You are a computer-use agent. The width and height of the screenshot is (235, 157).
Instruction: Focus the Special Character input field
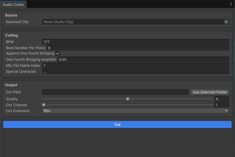pyautogui.click(x=135, y=72)
